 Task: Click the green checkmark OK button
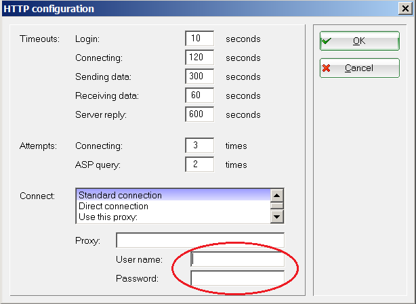pos(359,41)
